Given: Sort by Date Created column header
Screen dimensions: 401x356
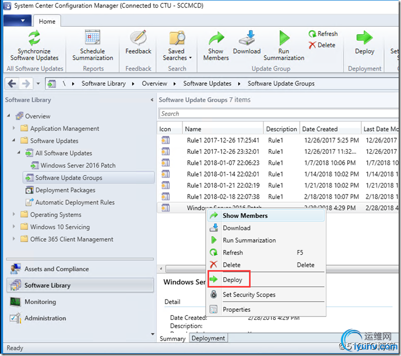Looking at the screenshot, I should tap(330, 129).
